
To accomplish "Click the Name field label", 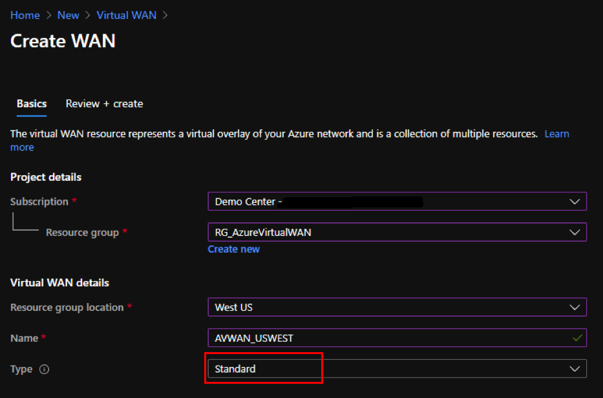I will click(24, 338).
